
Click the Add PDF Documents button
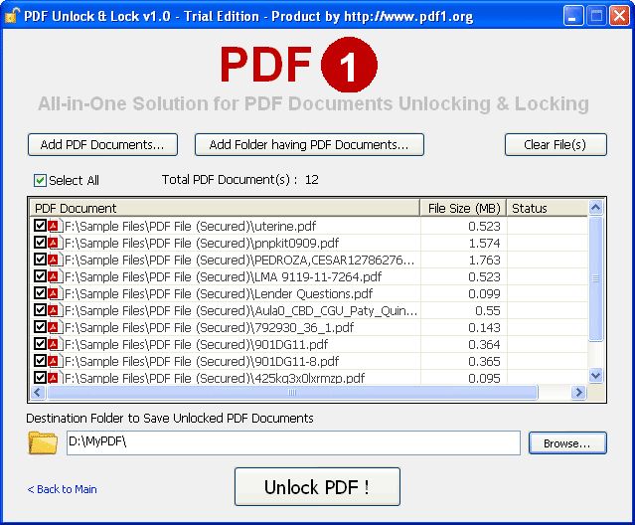pos(102,144)
